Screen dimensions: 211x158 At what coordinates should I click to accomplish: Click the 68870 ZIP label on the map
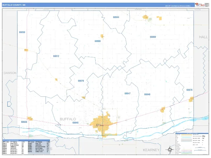[81, 81]
